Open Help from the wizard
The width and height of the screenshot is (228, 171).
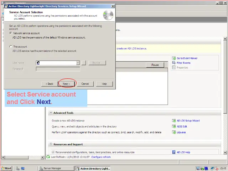click(x=104, y=84)
